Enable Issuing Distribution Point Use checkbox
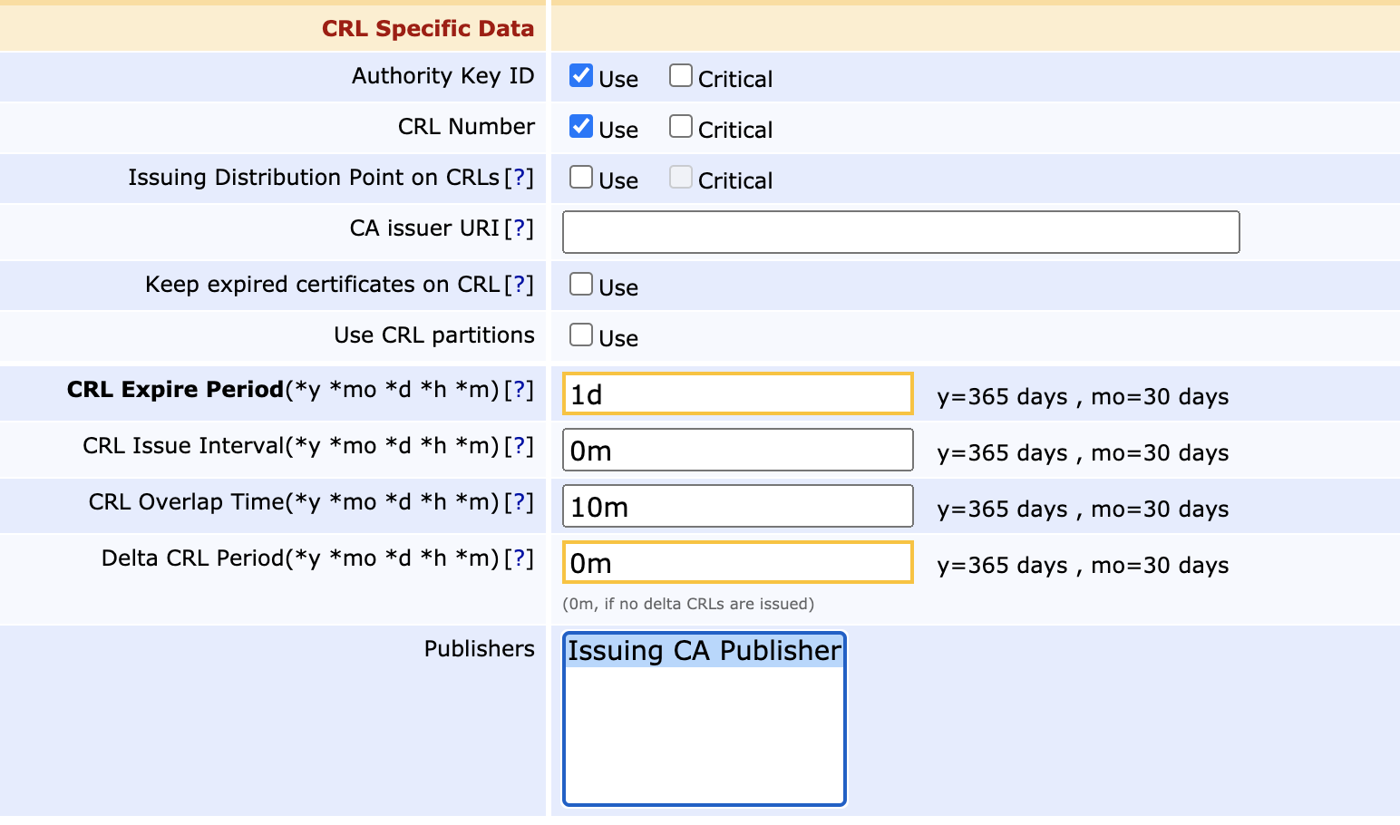1400x825 pixels. pyautogui.click(x=581, y=178)
